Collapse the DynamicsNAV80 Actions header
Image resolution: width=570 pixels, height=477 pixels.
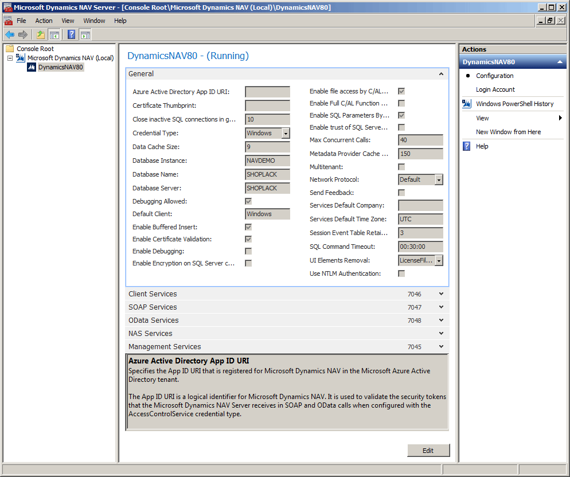[560, 62]
